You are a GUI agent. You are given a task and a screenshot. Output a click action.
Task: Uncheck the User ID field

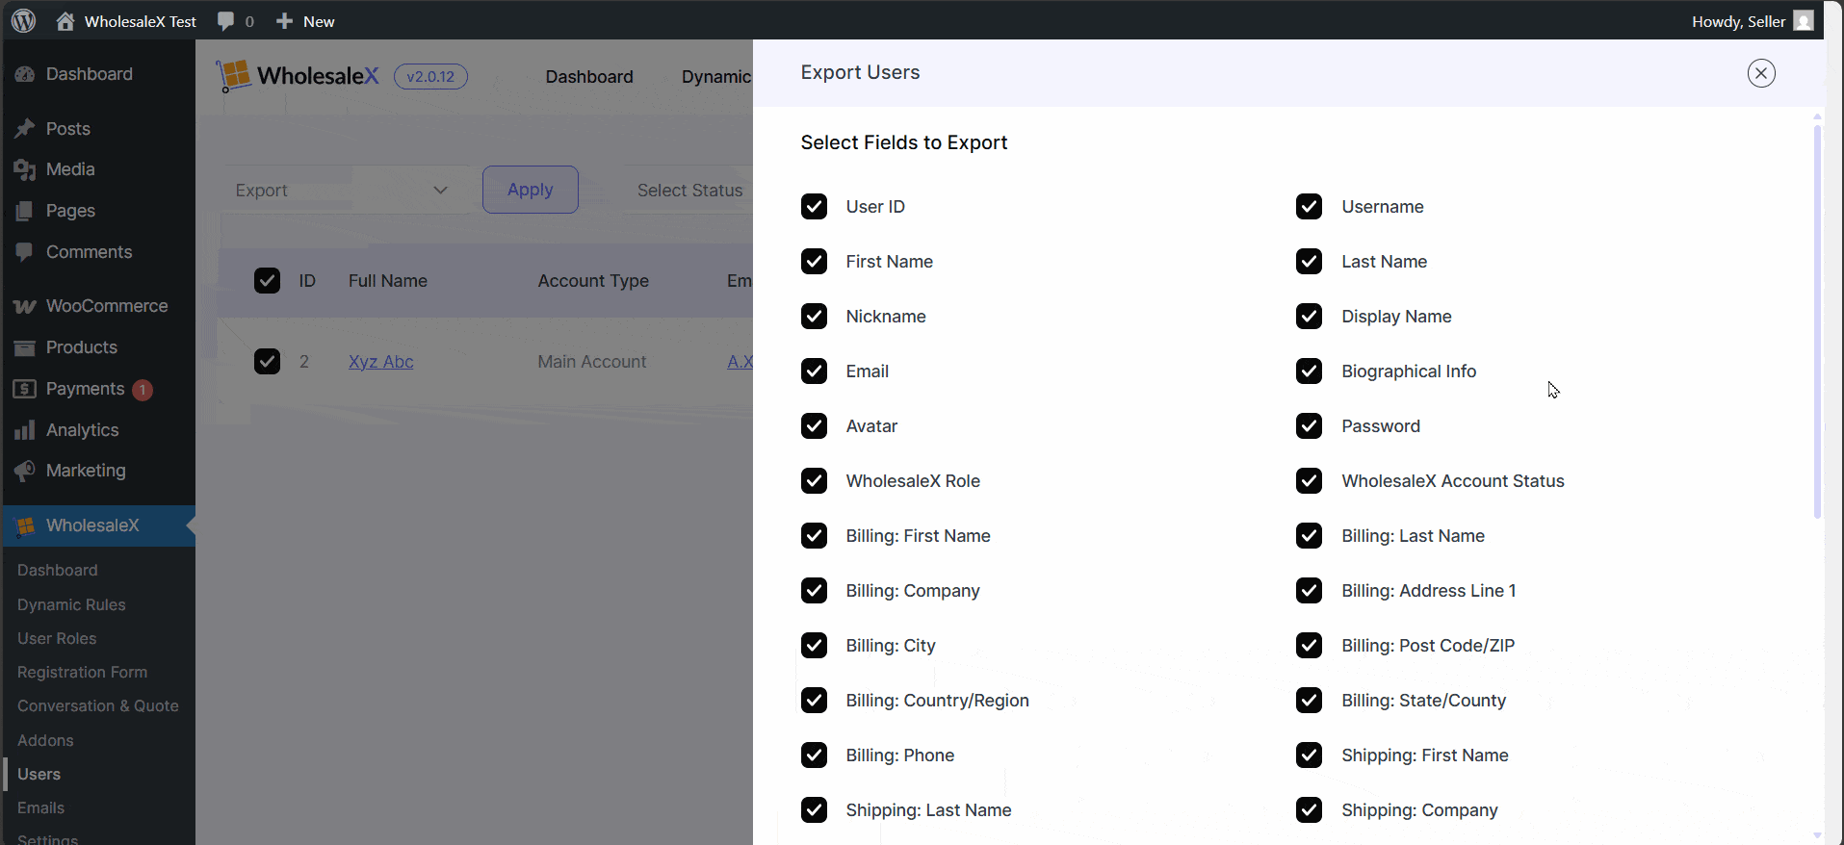tap(814, 207)
